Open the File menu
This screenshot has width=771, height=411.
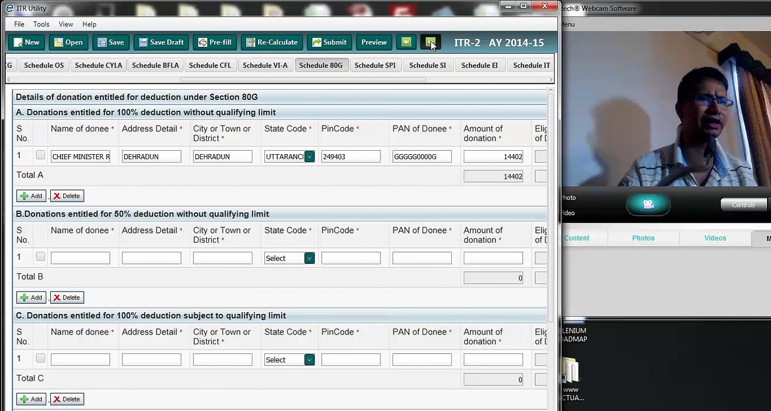coord(19,24)
